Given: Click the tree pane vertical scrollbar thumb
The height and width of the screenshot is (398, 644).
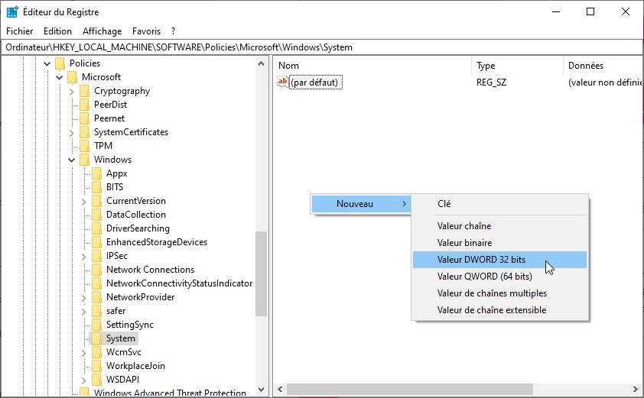Looking at the screenshot, I should tap(261, 273).
